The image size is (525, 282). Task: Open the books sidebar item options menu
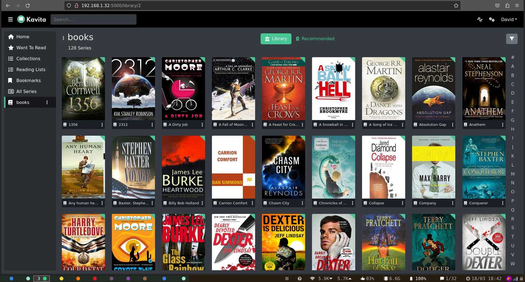point(47,102)
